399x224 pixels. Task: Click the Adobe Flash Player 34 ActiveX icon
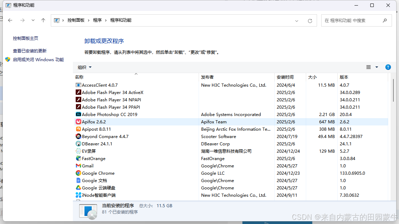[78, 93]
